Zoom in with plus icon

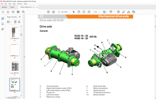pyautogui.click(x=89, y=12)
